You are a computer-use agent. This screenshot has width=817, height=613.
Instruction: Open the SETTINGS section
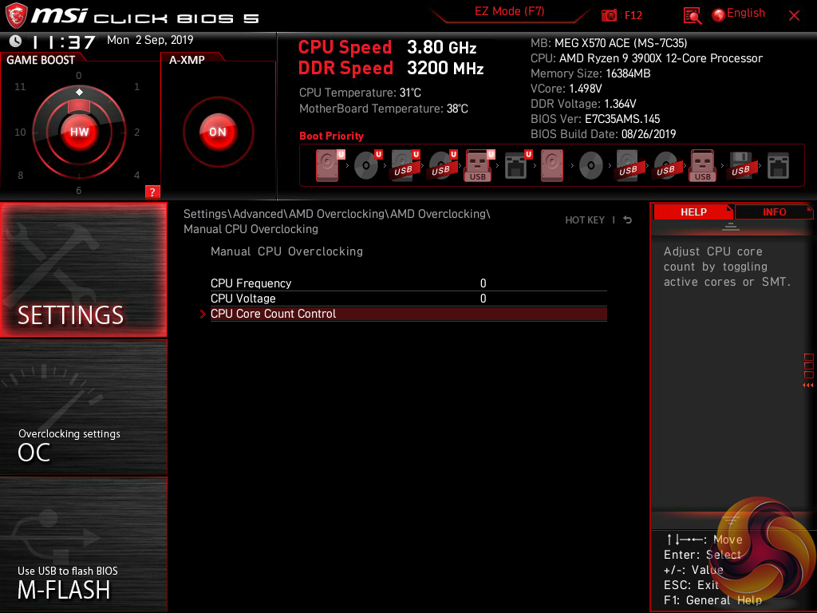pos(83,270)
